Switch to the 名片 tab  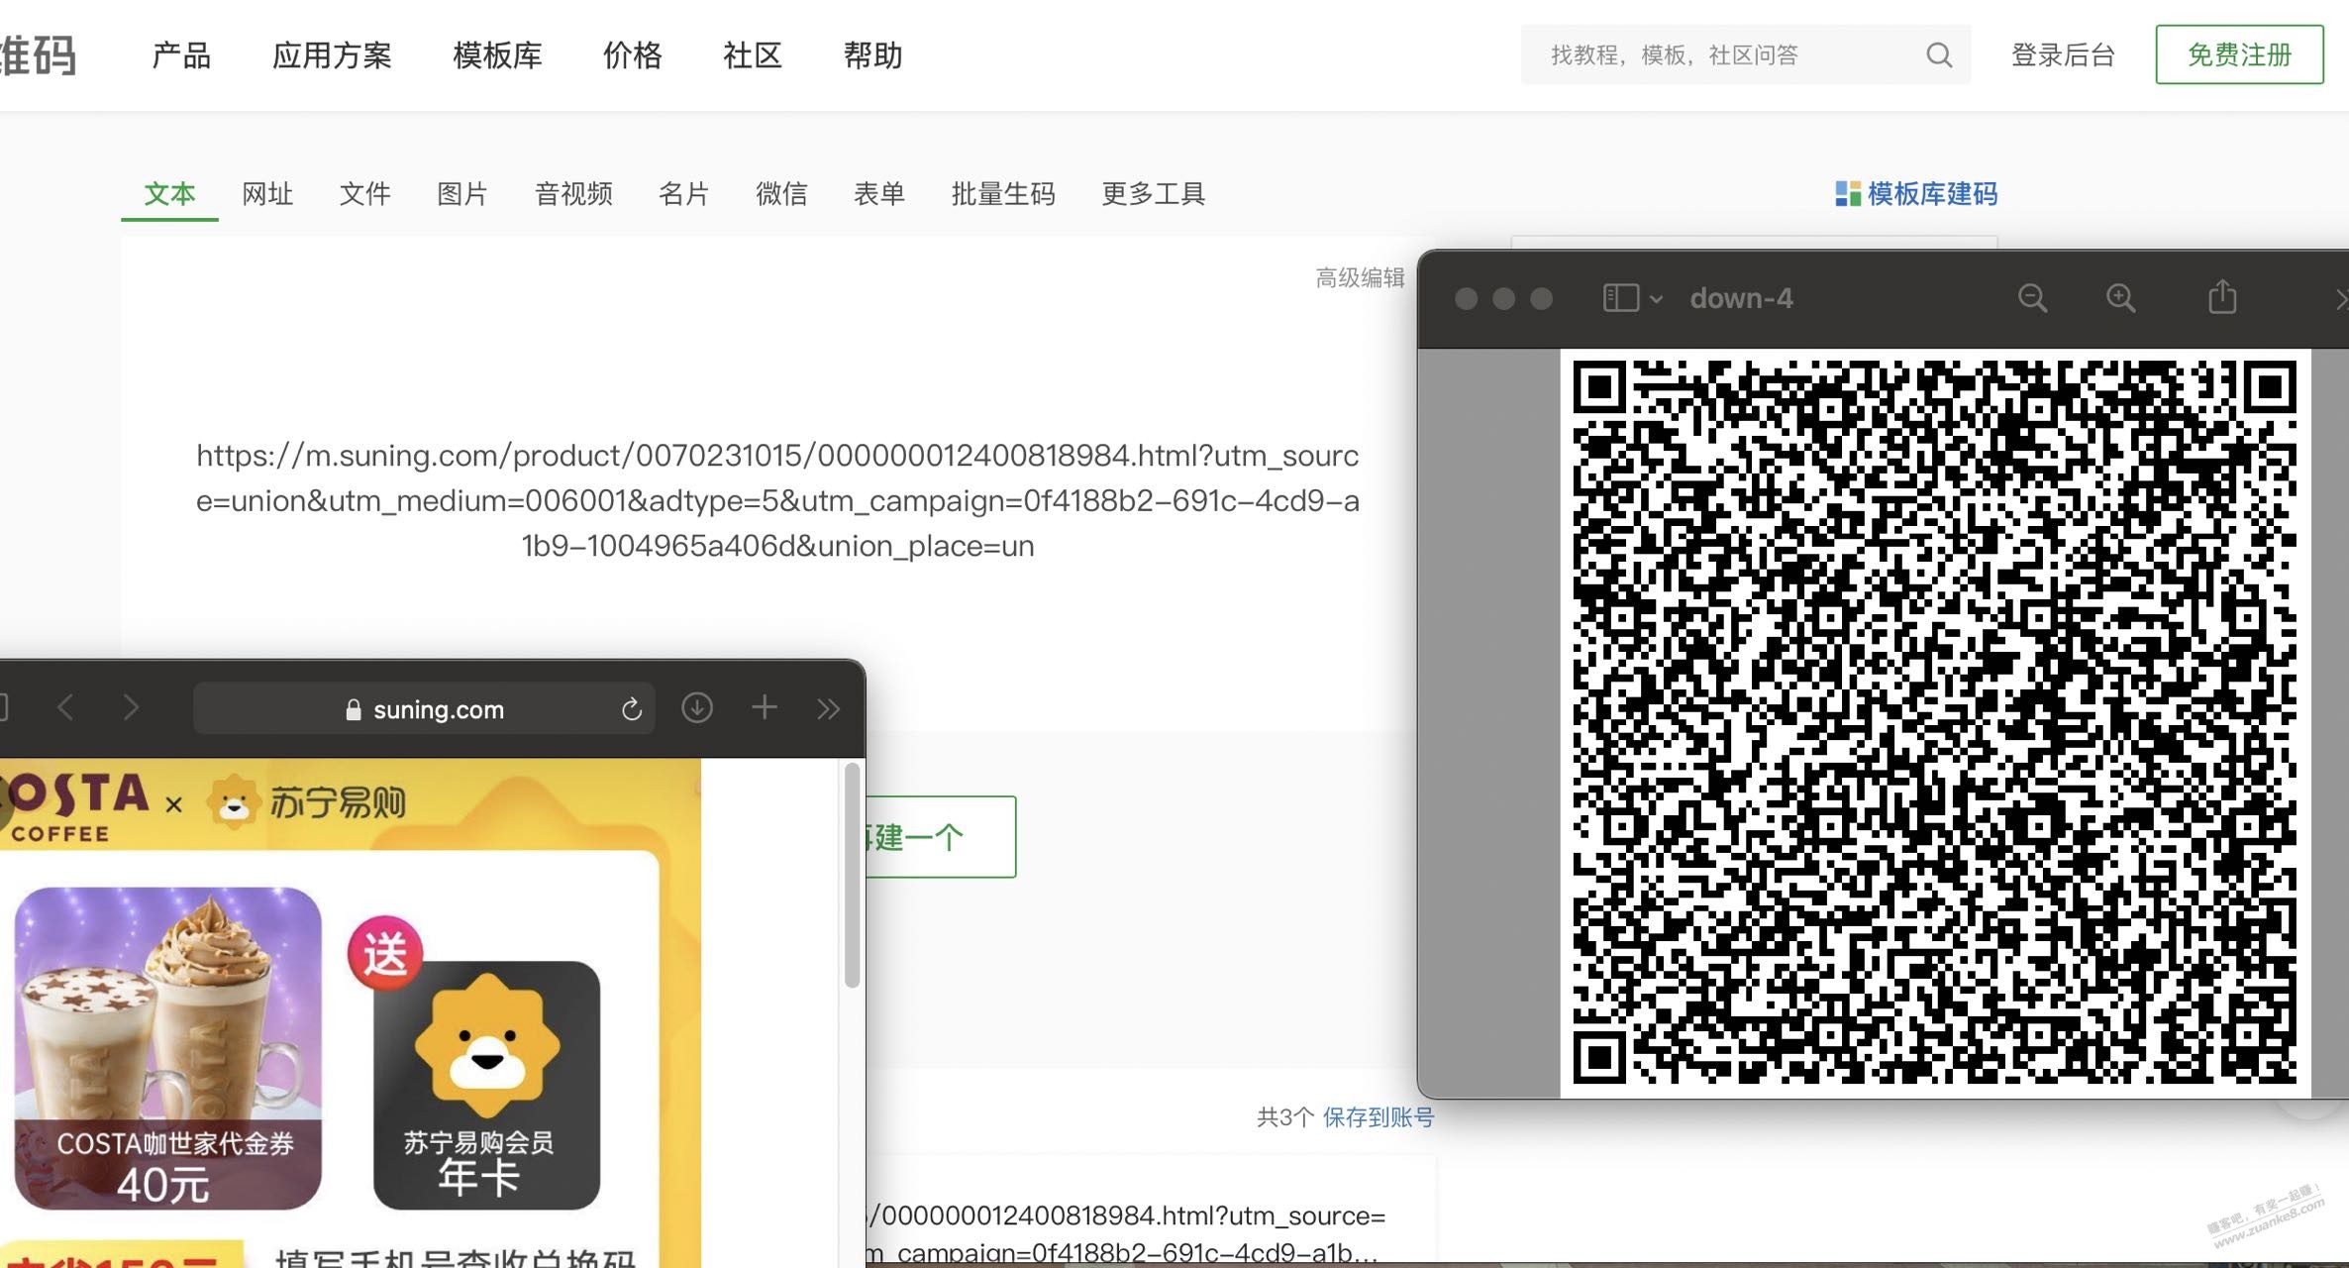point(683,194)
